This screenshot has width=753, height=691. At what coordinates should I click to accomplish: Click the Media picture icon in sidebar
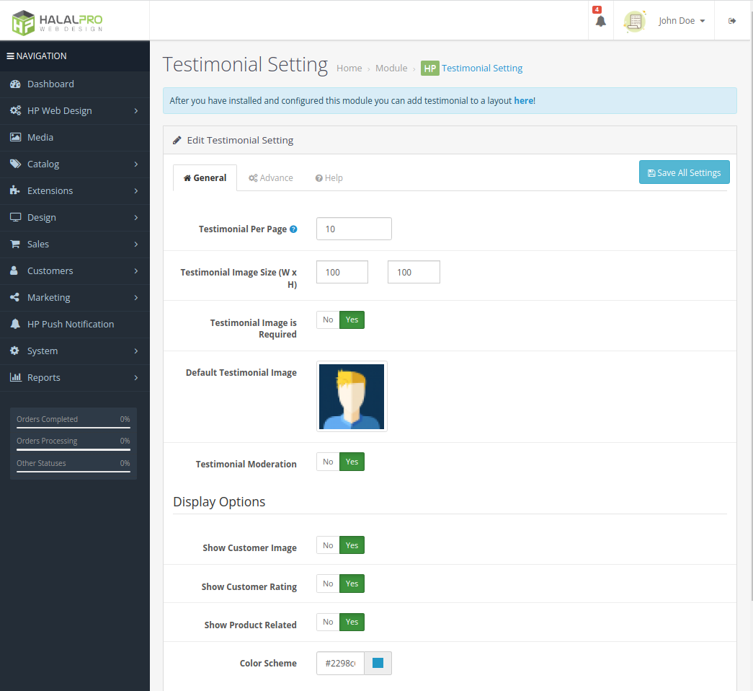(15, 138)
